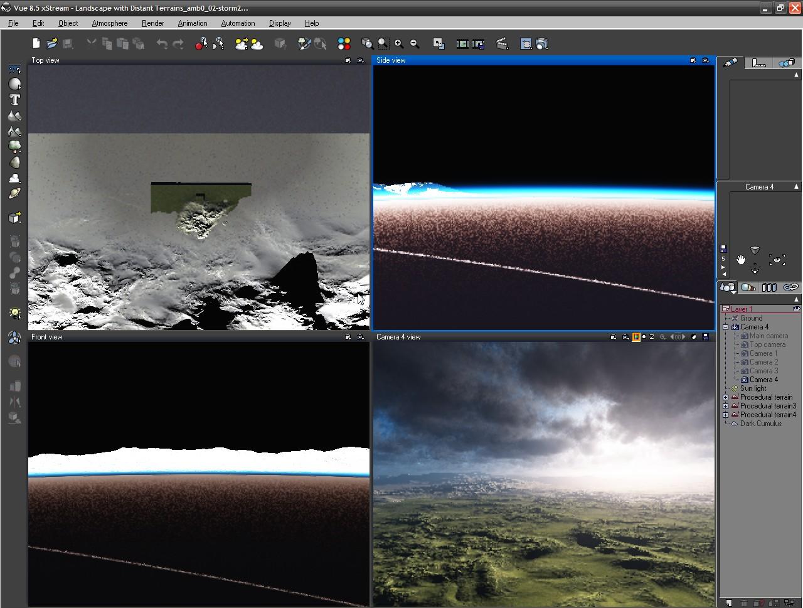Select Sun light in the layer list
Viewport: 803px width, 608px height.
click(753, 388)
